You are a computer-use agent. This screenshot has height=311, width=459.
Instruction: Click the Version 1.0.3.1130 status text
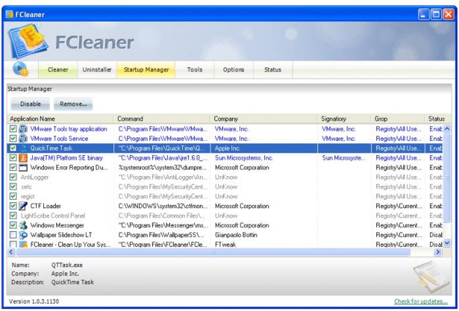coord(34,302)
